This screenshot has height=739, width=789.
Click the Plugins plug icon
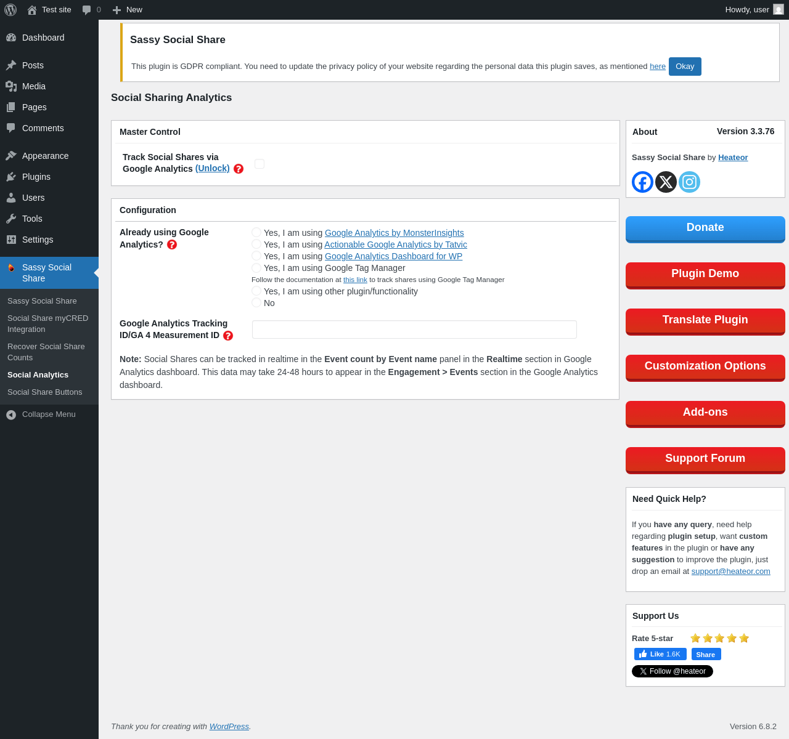pos(11,177)
